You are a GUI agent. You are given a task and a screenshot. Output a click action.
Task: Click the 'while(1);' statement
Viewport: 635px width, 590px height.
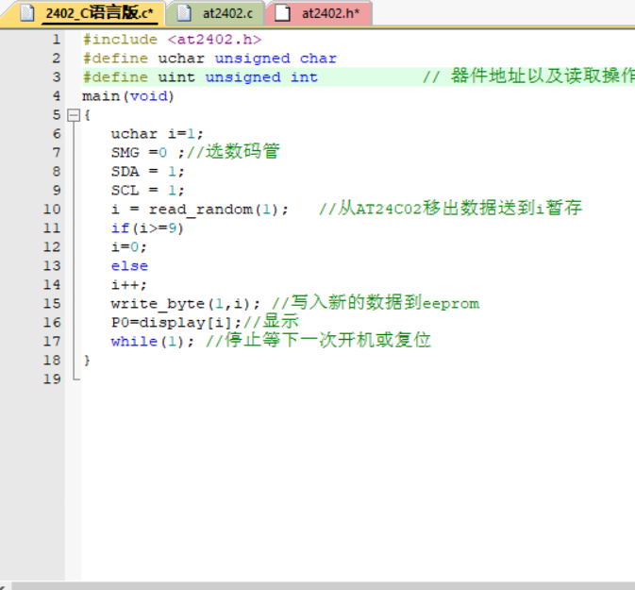153,342
